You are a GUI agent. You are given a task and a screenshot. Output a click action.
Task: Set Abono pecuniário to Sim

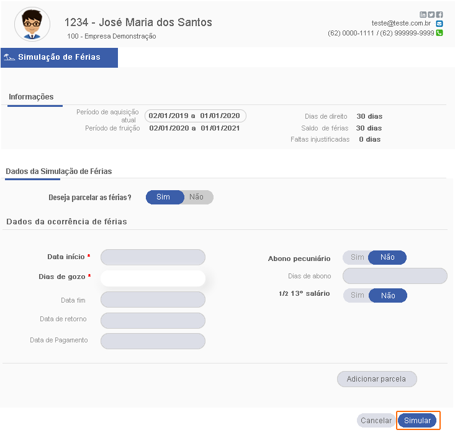(x=357, y=257)
